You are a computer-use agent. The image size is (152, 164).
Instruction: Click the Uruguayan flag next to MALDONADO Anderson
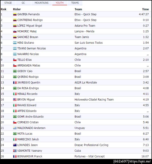(15, 128)
